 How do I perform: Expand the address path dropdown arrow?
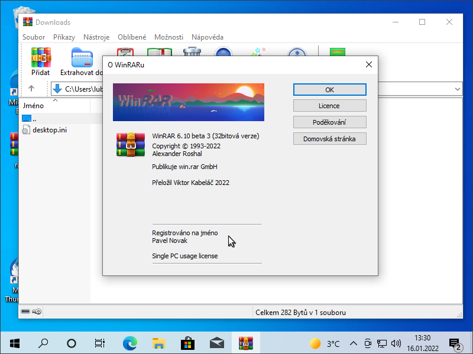[457, 89]
